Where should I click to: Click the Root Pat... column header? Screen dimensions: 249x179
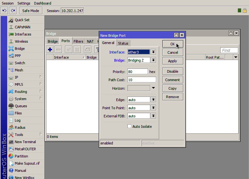pos(215,57)
